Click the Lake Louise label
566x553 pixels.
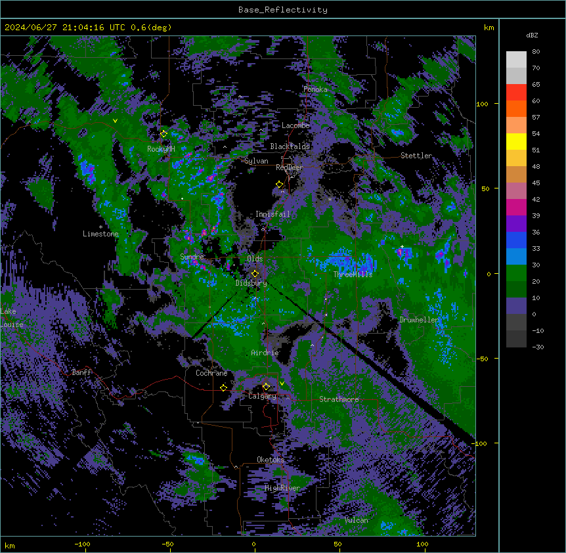(x=11, y=318)
